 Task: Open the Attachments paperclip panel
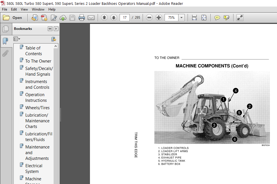pyautogui.click(x=6, y=53)
